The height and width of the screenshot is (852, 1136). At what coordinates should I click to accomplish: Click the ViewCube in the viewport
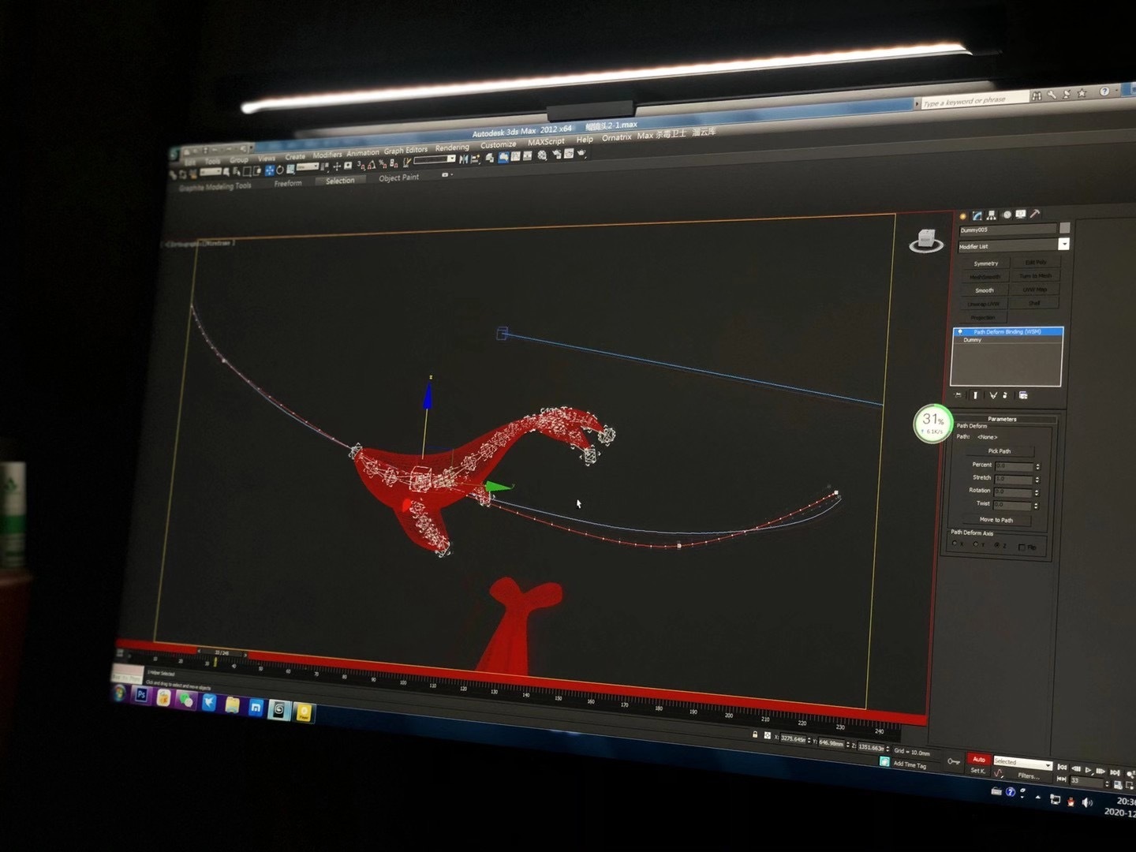[926, 241]
